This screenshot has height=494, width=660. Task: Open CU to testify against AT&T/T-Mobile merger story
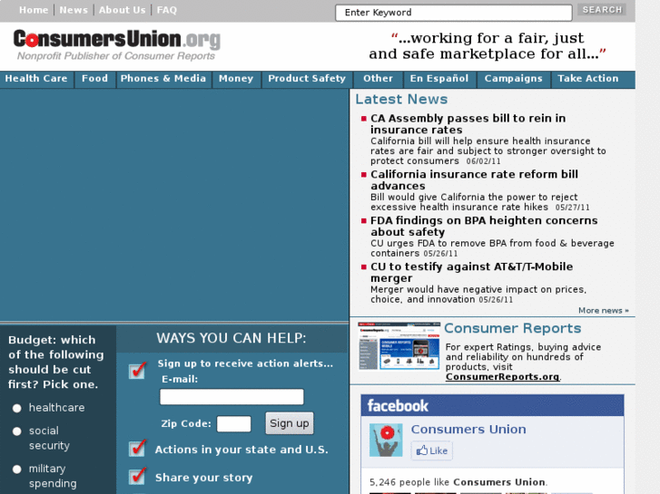pos(471,273)
